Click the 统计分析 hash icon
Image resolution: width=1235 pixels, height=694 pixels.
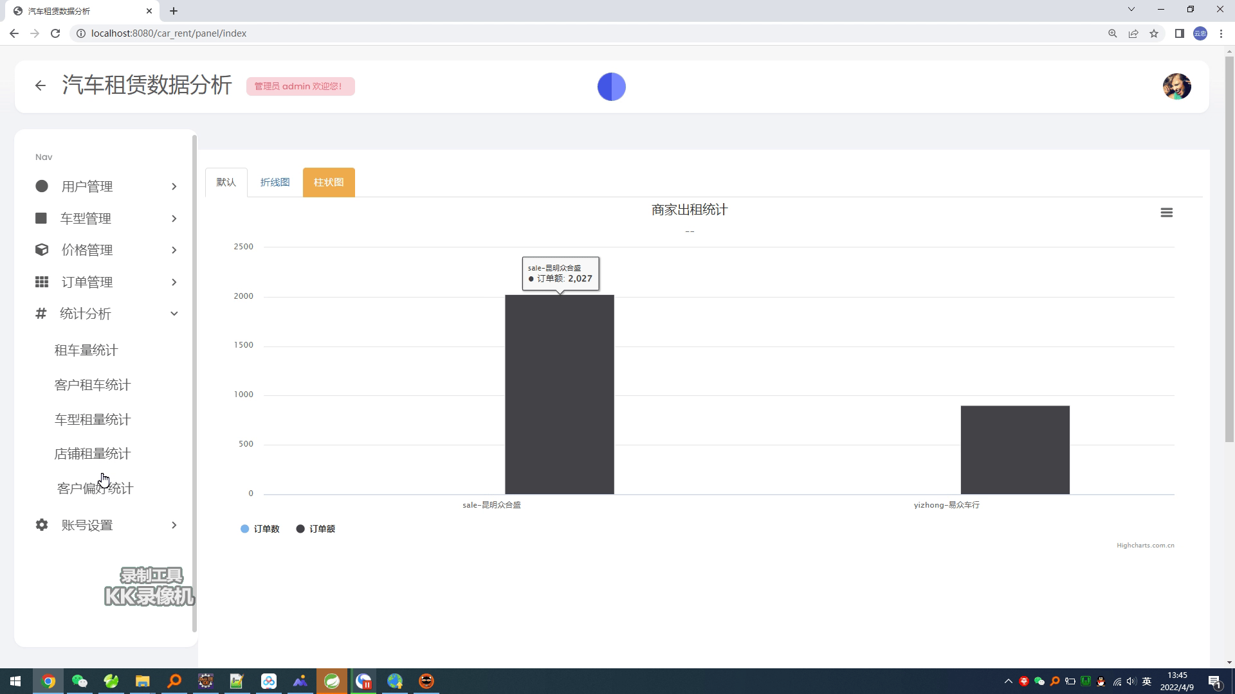tap(41, 314)
